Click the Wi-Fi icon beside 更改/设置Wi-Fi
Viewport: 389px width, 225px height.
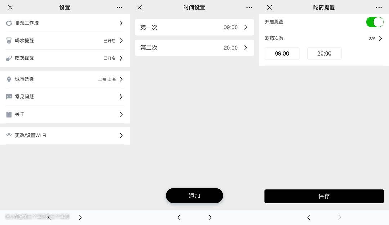[x=9, y=136]
